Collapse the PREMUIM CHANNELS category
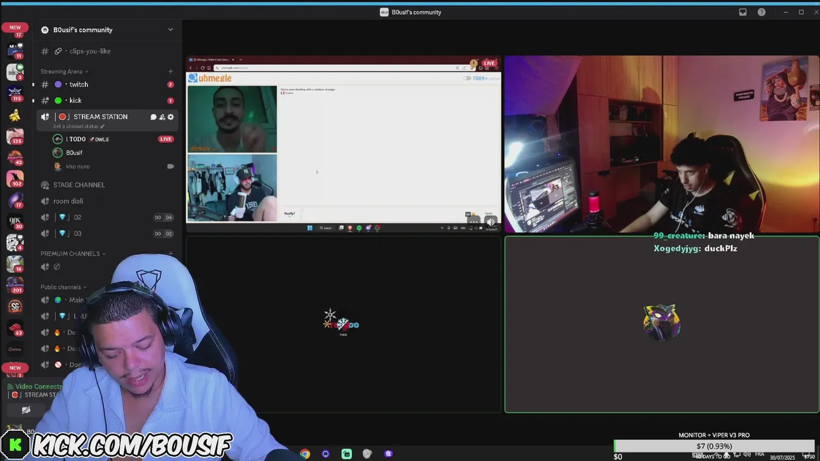The height and width of the screenshot is (461, 820). [x=73, y=254]
